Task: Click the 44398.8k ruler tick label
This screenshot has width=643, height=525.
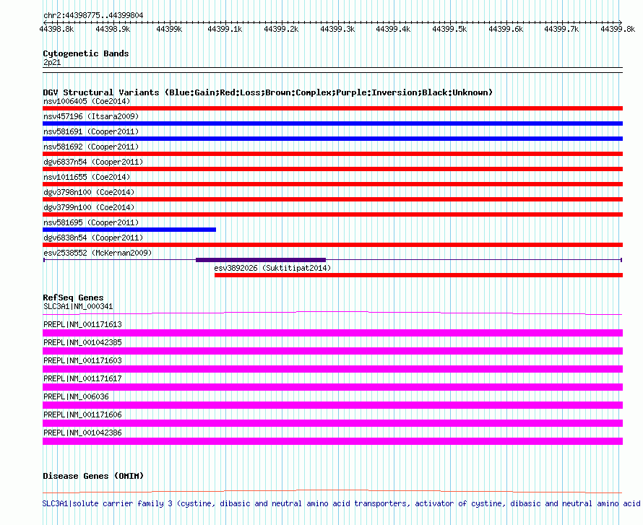Action: click(x=56, y=29)
